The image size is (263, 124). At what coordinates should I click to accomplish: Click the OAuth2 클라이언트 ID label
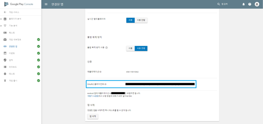pos(97,84)
